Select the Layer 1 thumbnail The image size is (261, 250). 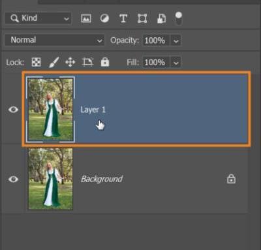point(50,110)
